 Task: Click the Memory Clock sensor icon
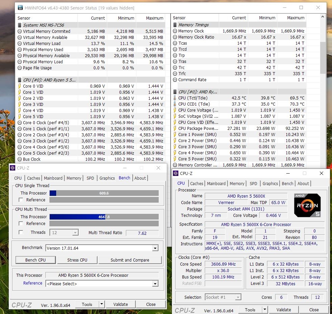click(175, 31)
